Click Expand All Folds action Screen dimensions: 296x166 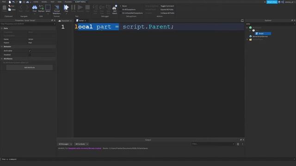(167, 9)
